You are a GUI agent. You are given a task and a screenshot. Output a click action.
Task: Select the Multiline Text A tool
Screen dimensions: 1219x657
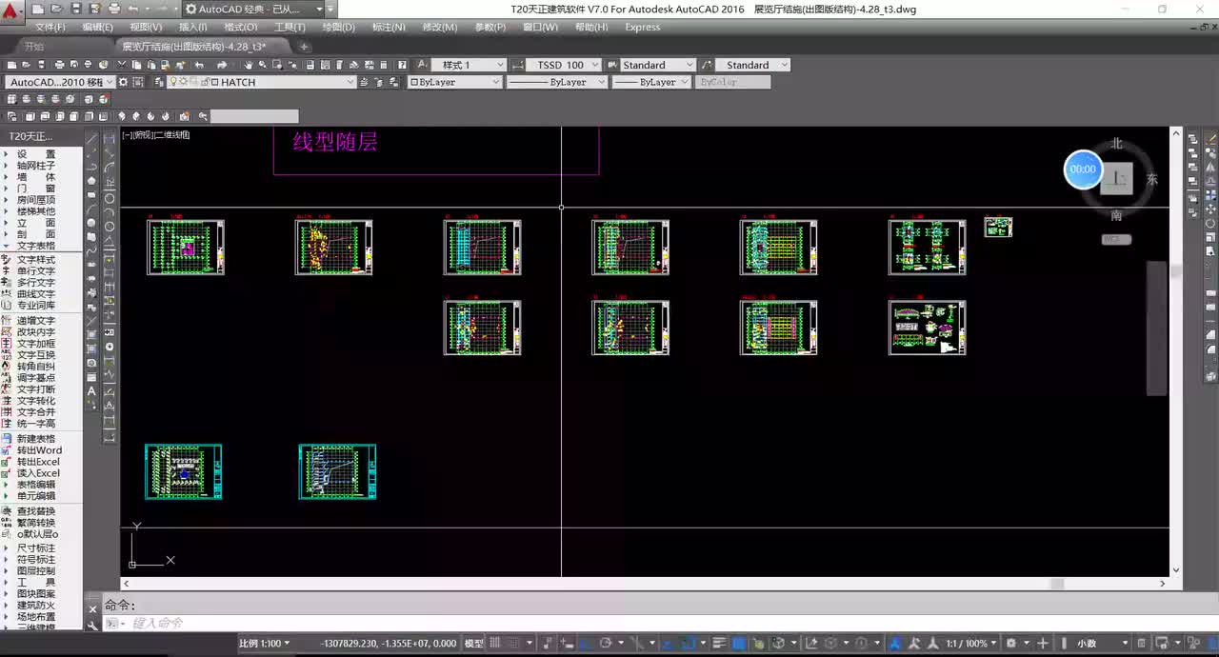(x=91, y=391)
